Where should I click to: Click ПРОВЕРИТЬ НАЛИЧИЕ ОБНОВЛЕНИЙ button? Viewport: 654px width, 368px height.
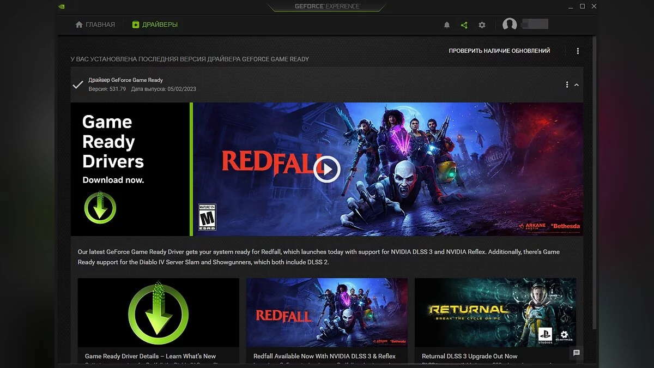[x=499, y=51]
